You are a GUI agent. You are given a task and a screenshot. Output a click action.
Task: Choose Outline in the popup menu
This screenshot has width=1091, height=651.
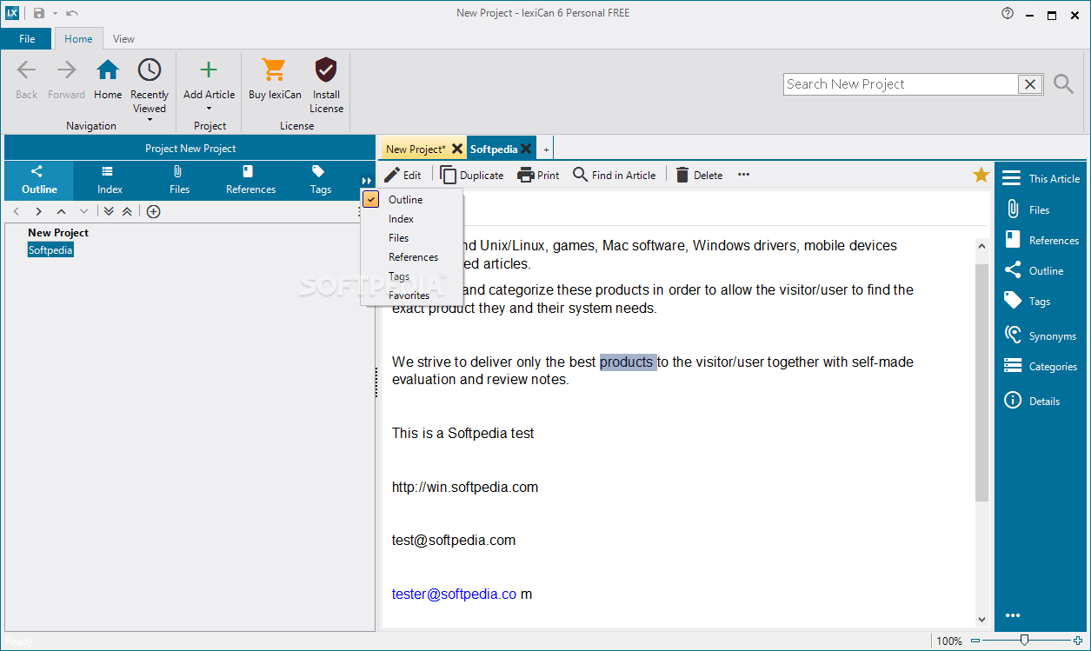coord(412,200)
